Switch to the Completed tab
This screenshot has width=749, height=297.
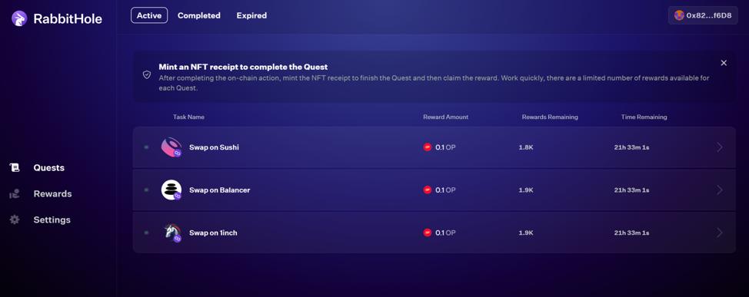[198, 15]
